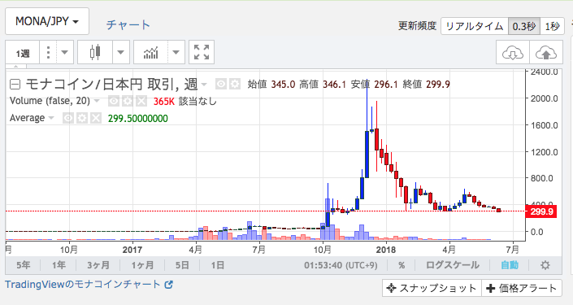Image resolution: width=573 pixels, height=305 pixels.
Task: Collapse the モナコイン/日本円 legend box
Action: [x=15, y=85]
